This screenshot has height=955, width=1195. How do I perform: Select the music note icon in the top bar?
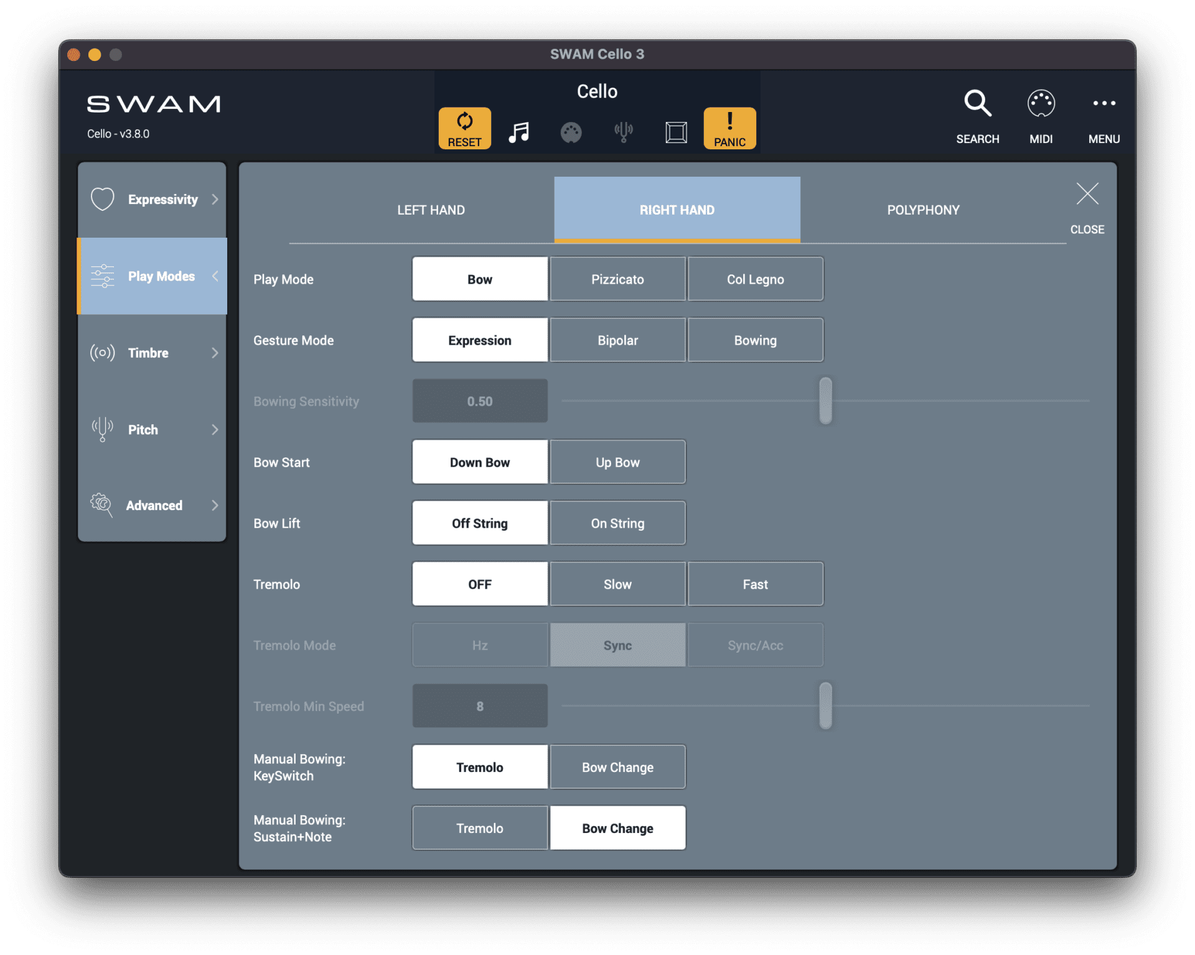click(x=518, y=131)
